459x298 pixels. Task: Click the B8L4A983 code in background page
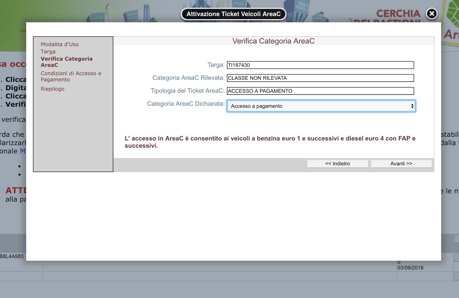pos(12,256)
